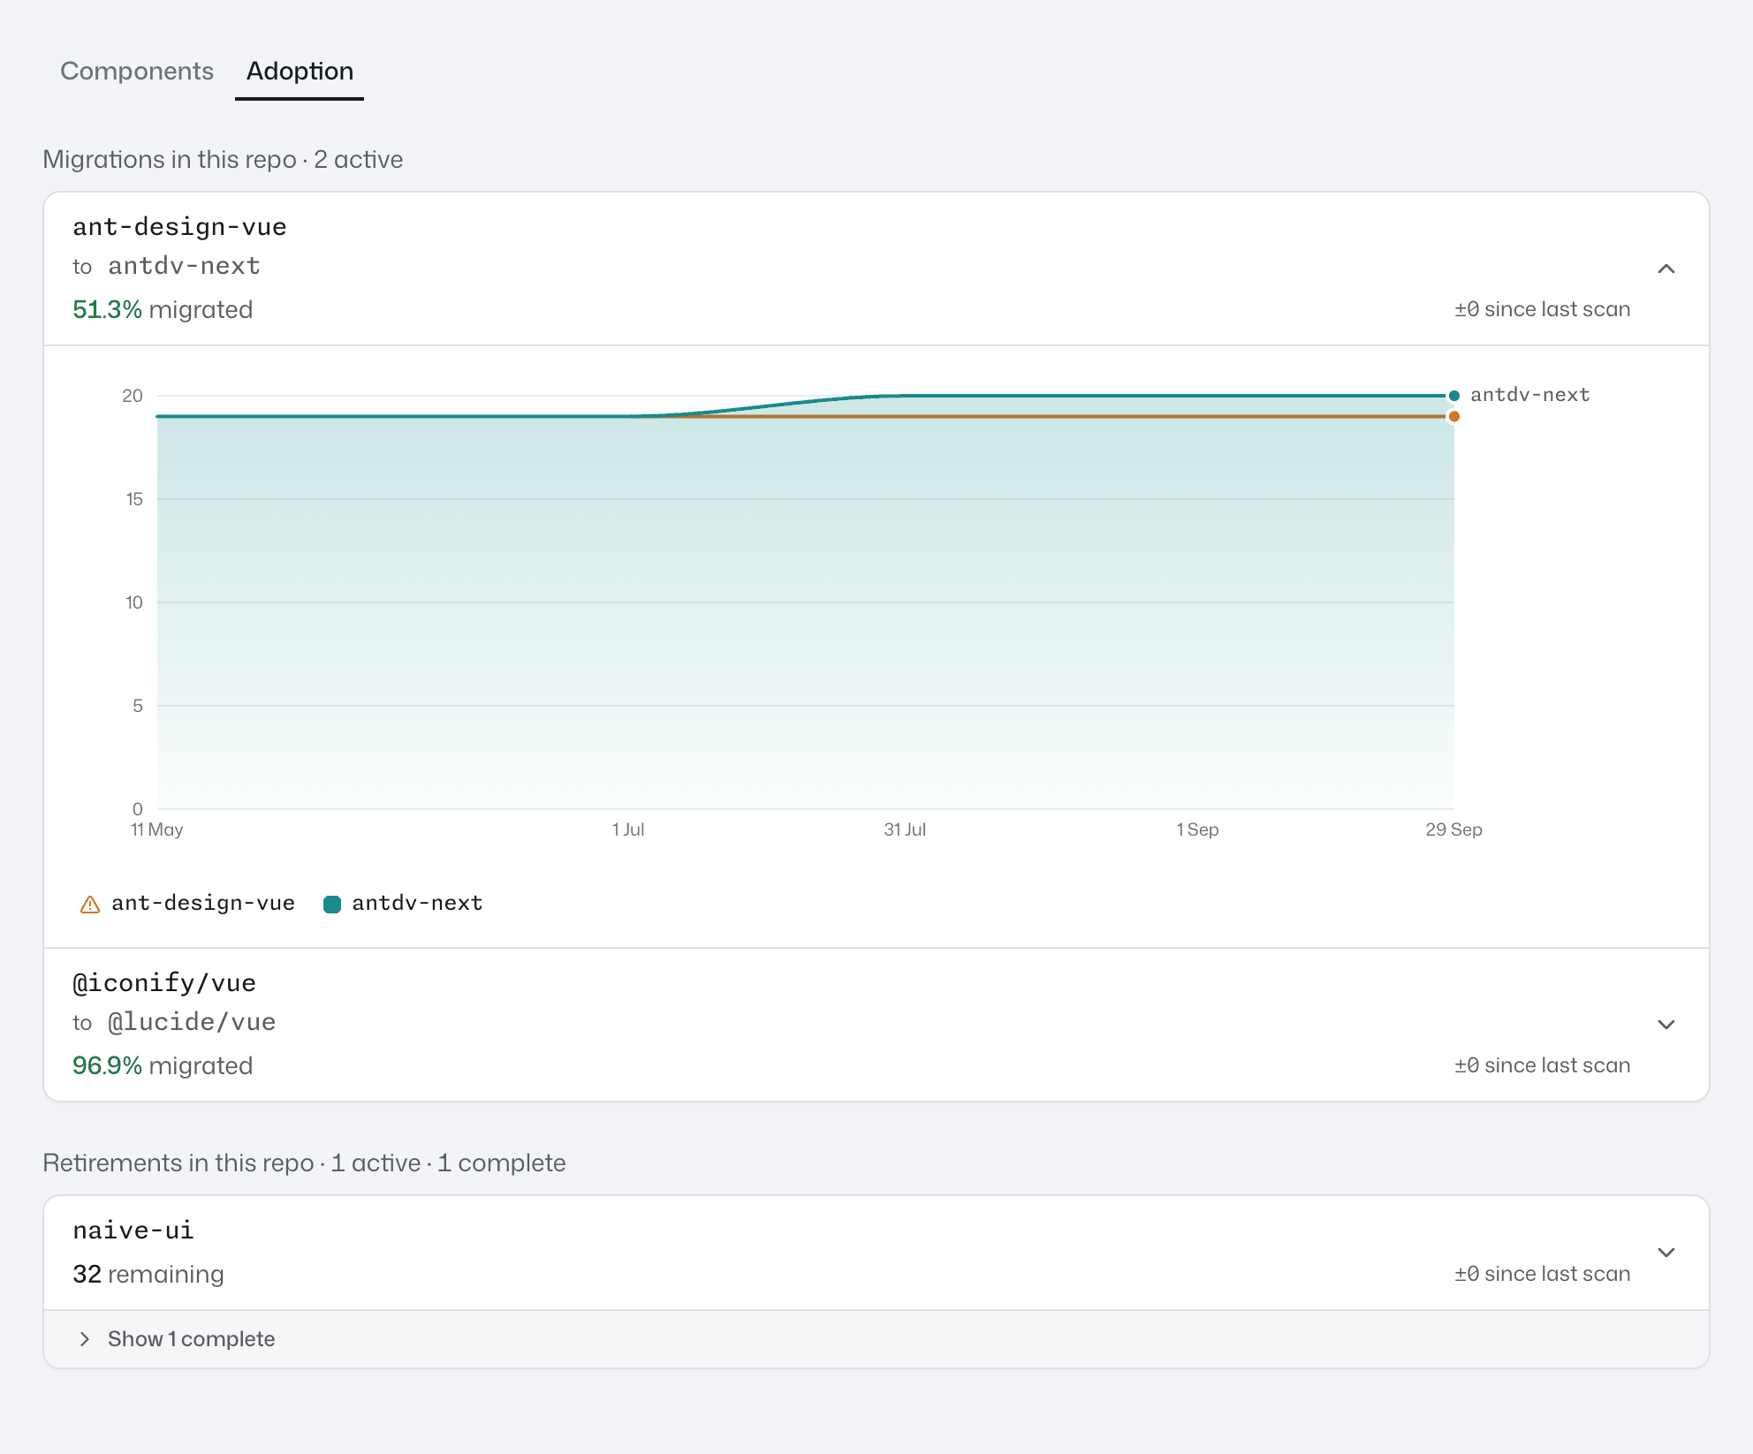Click the 10 y-axis value
The height and width of the screenshot is (1454, 1753).
[134, 602]
